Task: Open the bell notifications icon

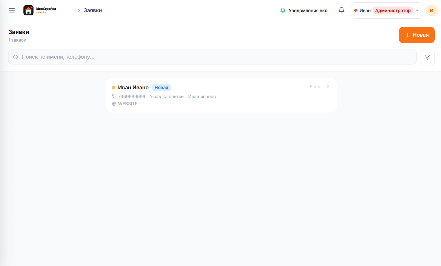Action: [341, 10]
